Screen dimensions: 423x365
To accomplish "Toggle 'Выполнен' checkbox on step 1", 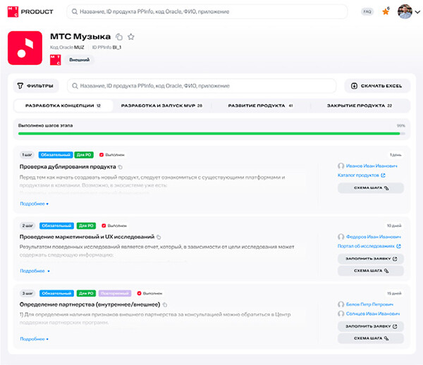I will coord(102,154).
